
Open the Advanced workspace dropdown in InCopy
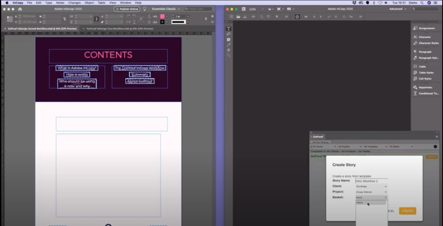click(x=398, y=9)
